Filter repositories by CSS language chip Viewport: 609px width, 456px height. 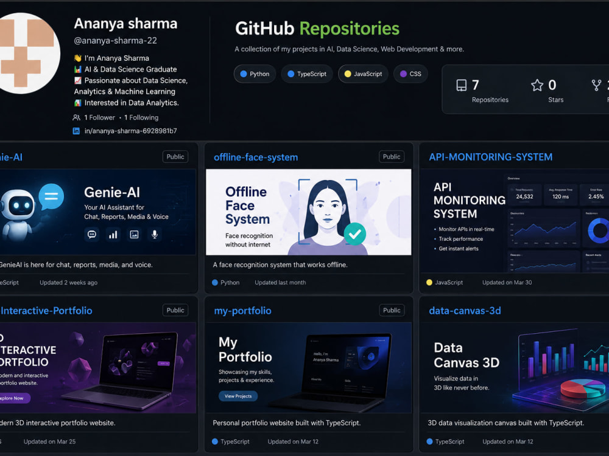(410, 74)
